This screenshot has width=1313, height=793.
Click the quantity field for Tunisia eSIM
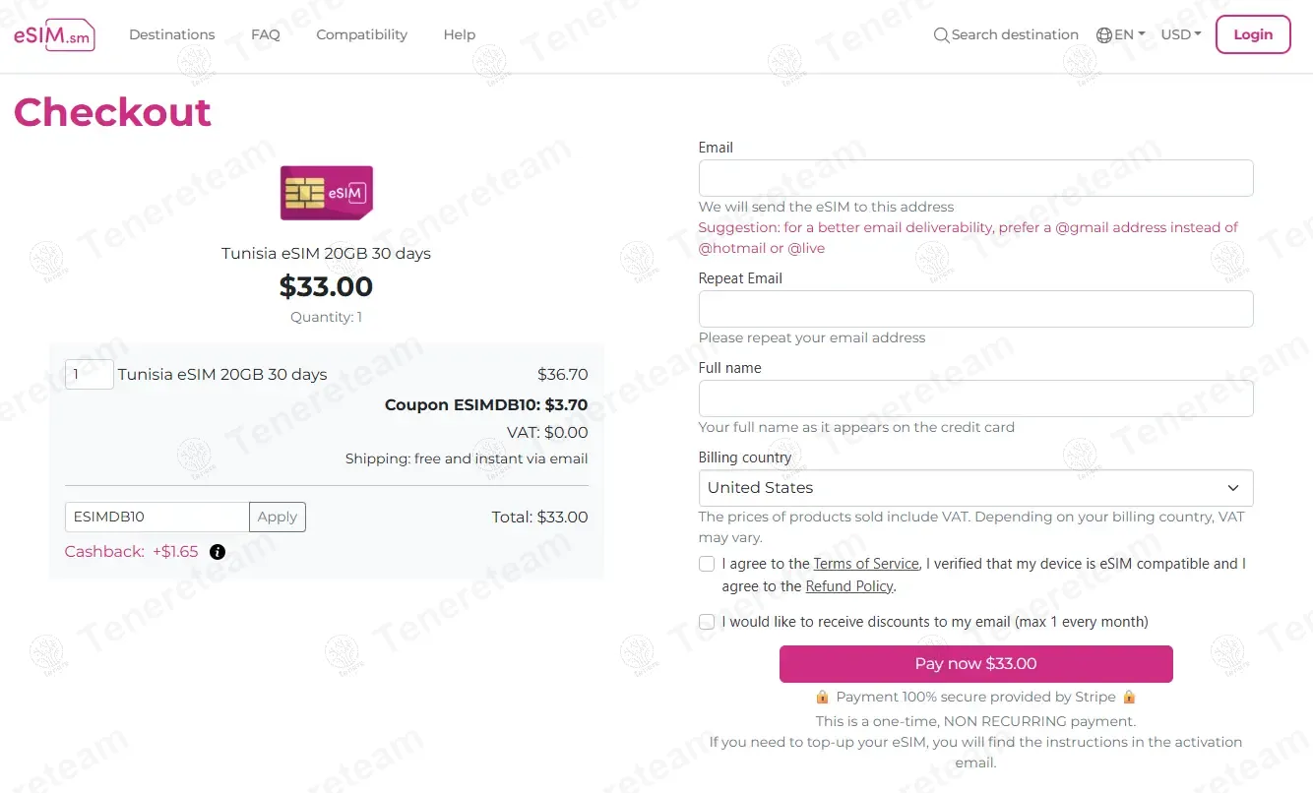[x=89, y=374]
